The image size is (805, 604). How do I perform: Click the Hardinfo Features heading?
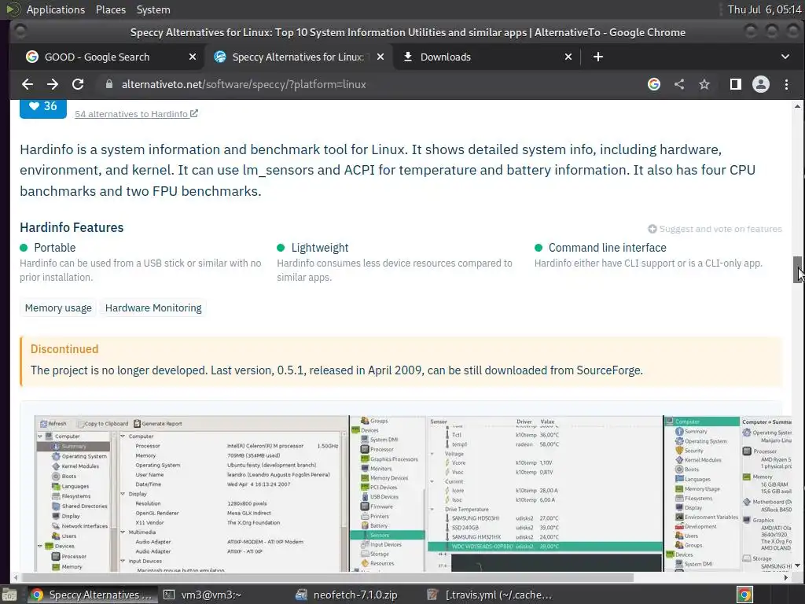click(72, 227)
